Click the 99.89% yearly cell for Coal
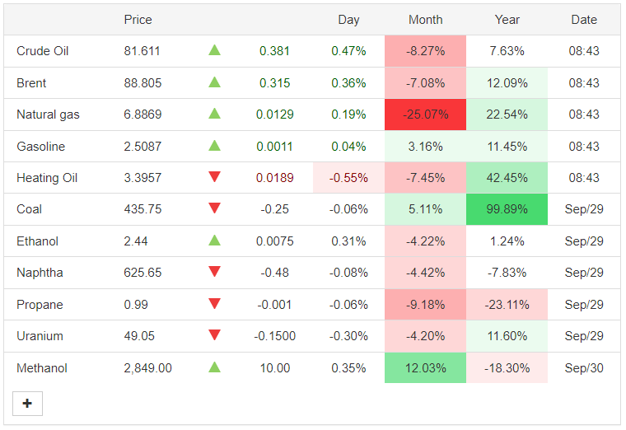This screenshot has width=626, height=430. 507,209
